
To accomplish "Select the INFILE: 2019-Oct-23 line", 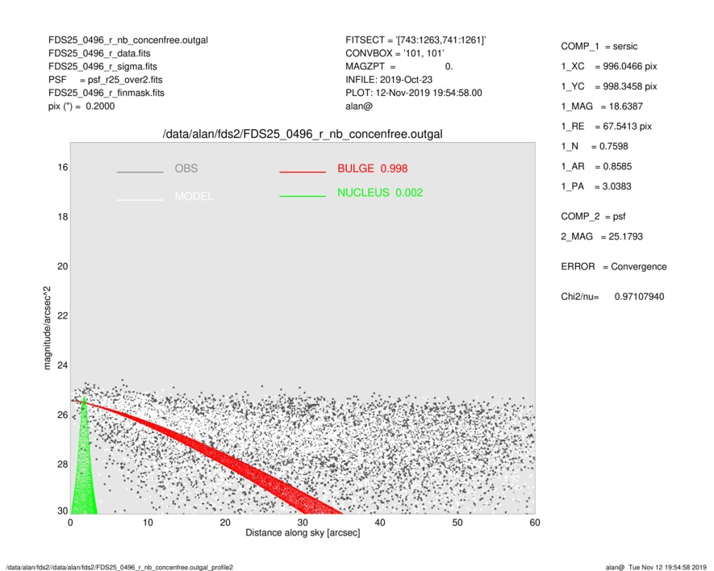I will (x=389, y=80).
